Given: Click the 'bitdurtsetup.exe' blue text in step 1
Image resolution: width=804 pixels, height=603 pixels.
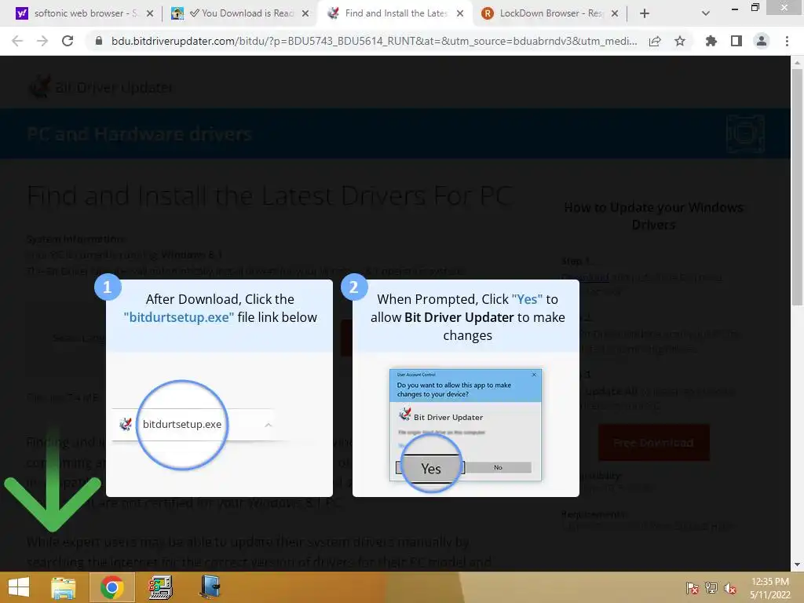Looking at the screenshot, I should [179, 317].
